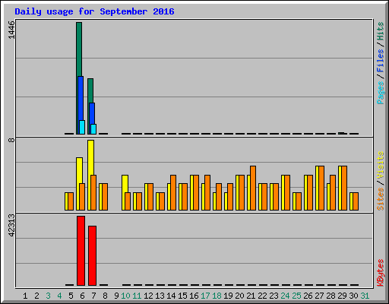Select the orange sites bar for day 27

click(321, 188)
